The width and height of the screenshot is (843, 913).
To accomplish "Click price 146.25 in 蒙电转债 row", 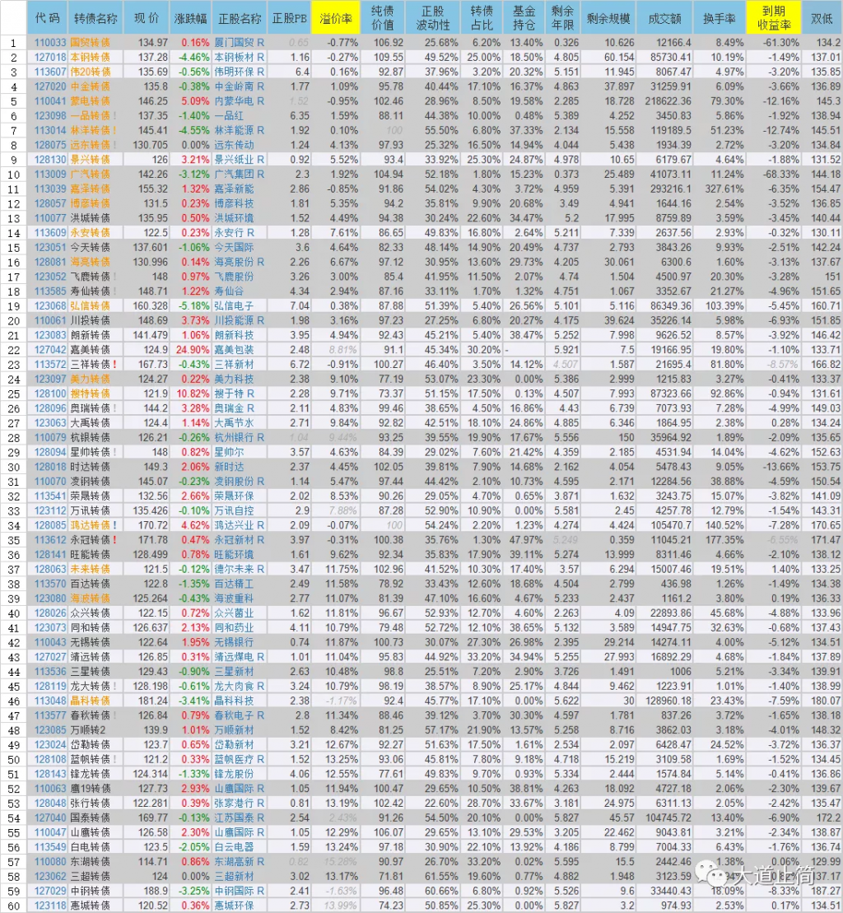I will click(153, 100).
